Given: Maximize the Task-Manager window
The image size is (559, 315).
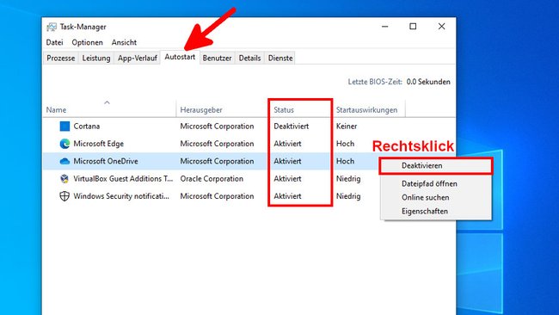Looking at the screenshot, I should [x=413, y=27].
